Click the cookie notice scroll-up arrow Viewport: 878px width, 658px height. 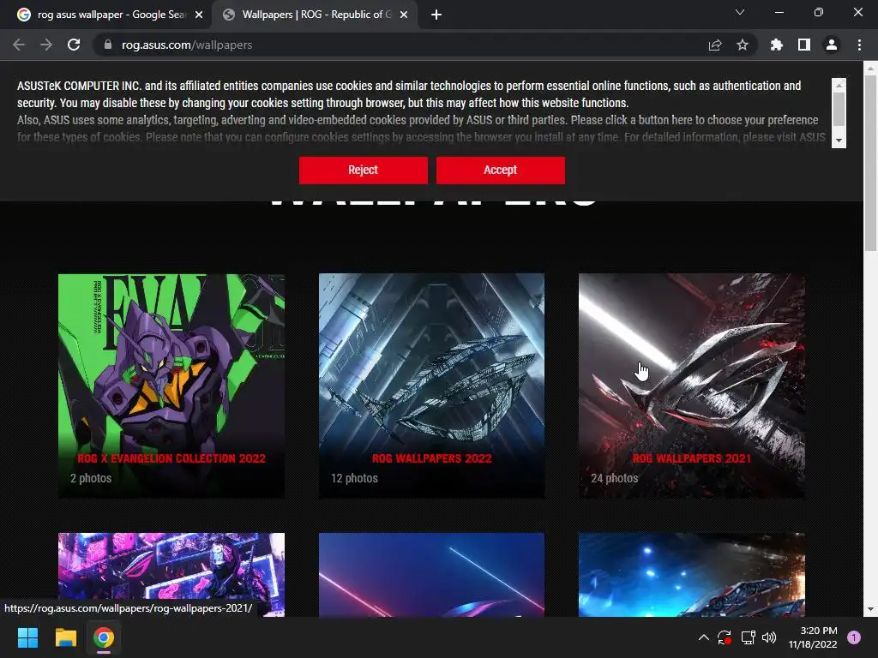(839, 85)
